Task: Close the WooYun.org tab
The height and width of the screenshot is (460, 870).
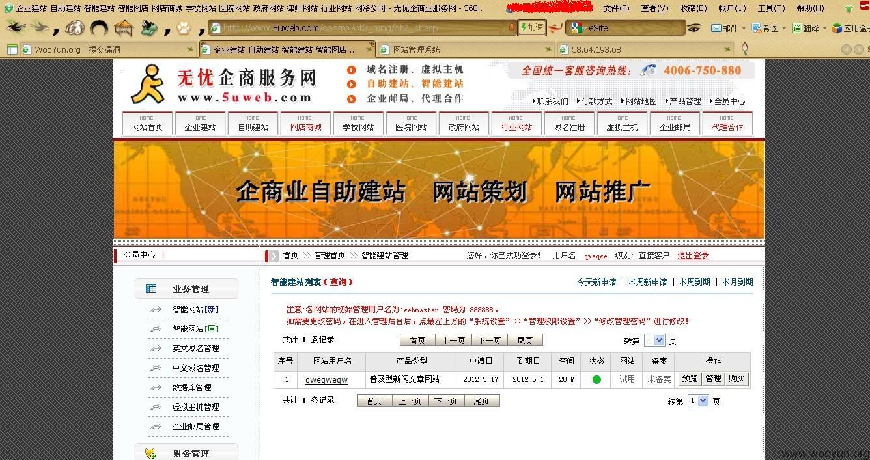Action: tap(190, 49)
